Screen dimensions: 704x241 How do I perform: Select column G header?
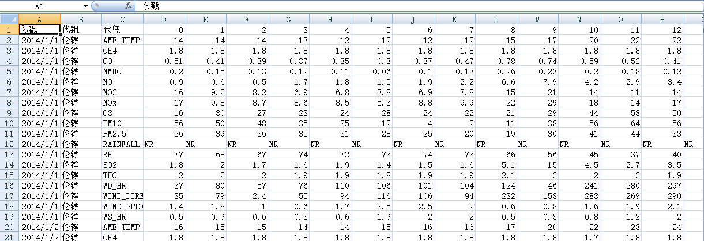[288, 19]
